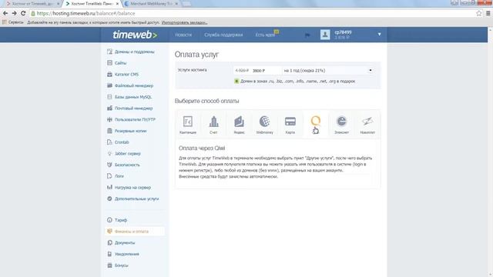The image size is (493, 277).
Task: Open Служба поддержки in header
Action: [x=223, y=35]
